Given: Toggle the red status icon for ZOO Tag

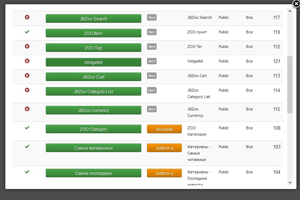Looking at the screenshot, I should click(x=27, y=47).
